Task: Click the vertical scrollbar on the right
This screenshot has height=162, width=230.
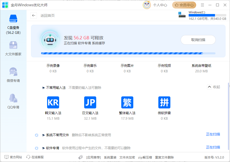Action: [x=228, y=116]
